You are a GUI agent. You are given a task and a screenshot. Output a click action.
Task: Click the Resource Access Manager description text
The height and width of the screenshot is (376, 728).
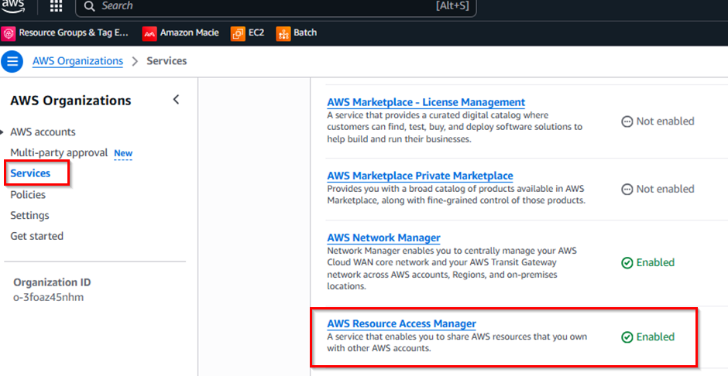coord(457,342)
